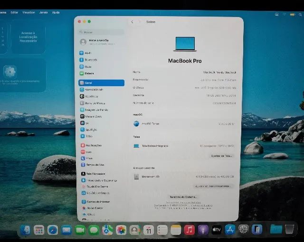Open Apple TV from the Dock
Screen dimensions: 304x242
click(217, 230)
